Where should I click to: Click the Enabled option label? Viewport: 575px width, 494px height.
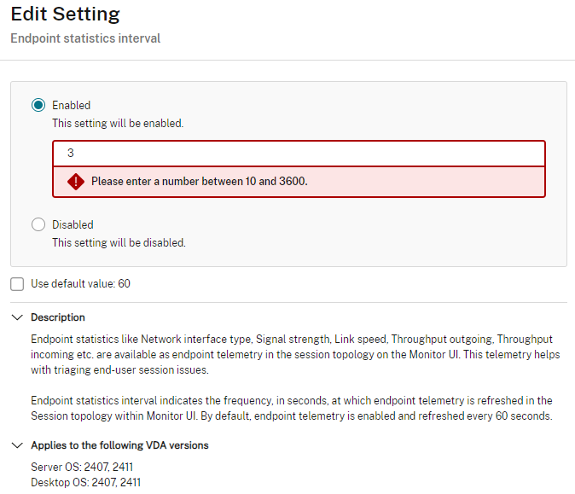(x=71, y=105)
